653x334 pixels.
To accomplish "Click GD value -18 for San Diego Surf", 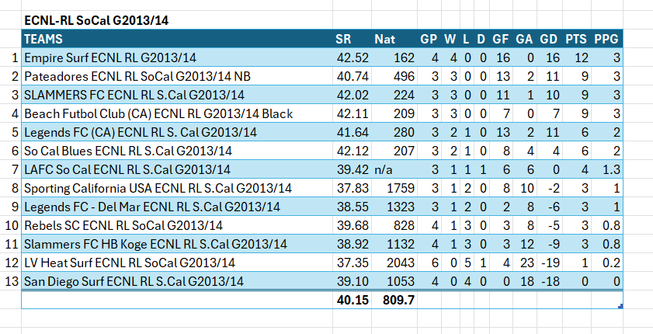I will coord(550,281).
